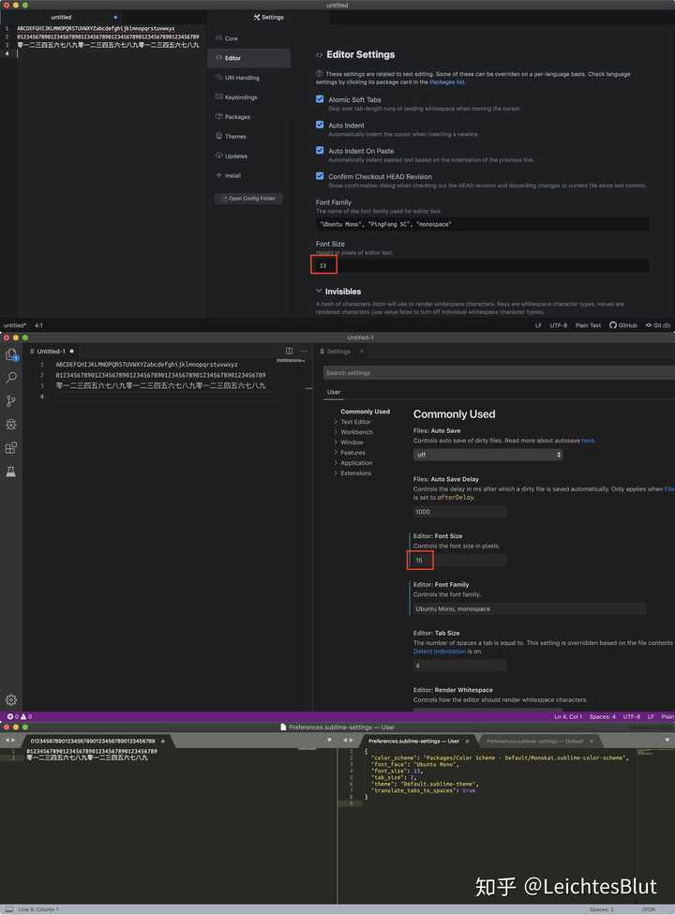Open the Explorer view in VS Code
The width and height of the screenshot is (675, 915).
11,354
